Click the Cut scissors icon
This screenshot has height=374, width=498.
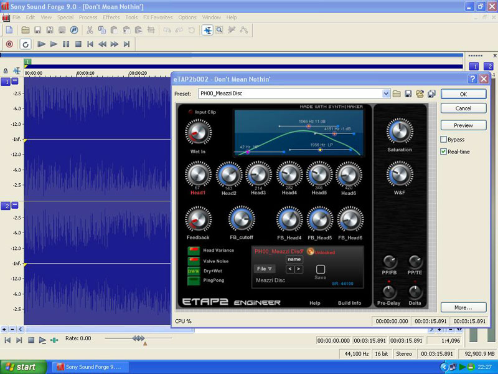tap(90, 30)
